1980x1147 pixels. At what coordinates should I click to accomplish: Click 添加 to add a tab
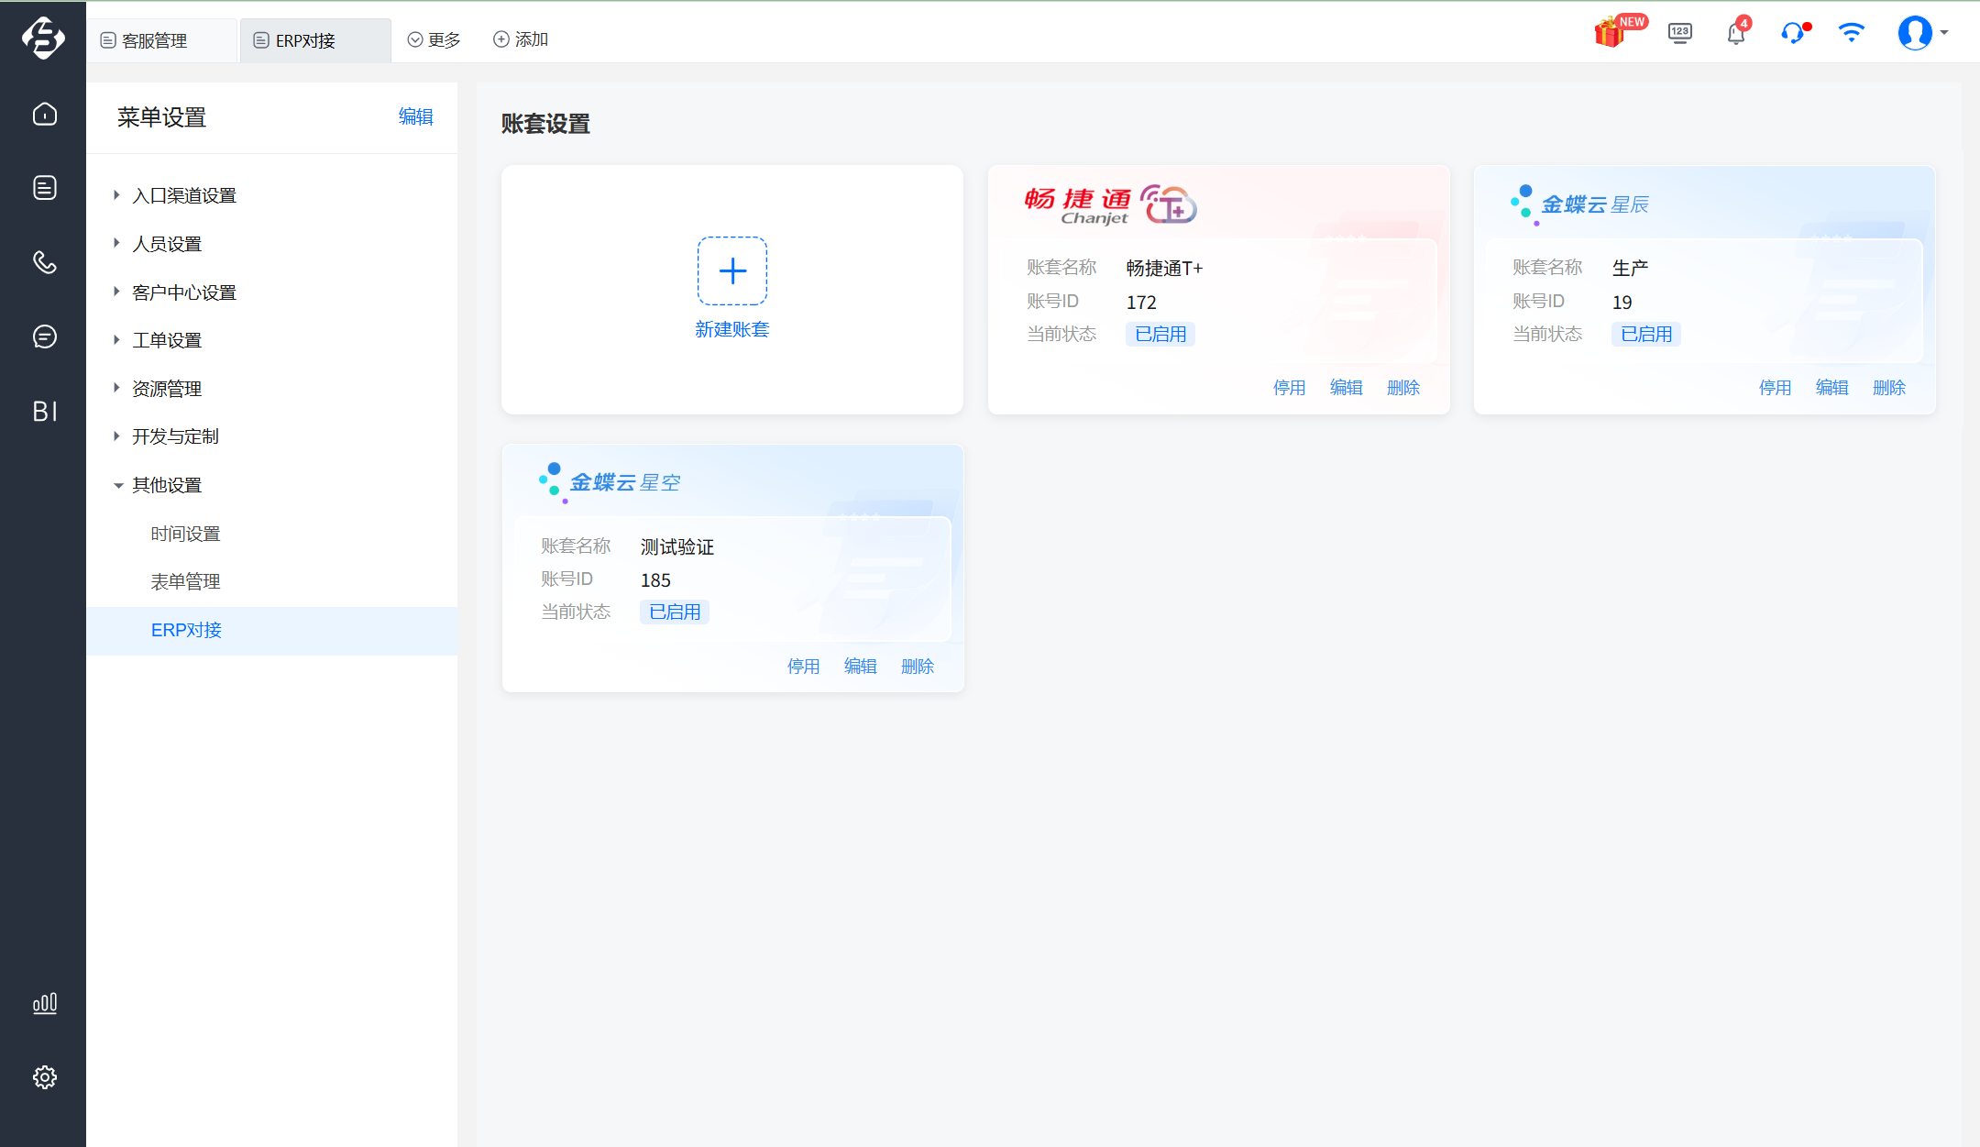[521, 39]
